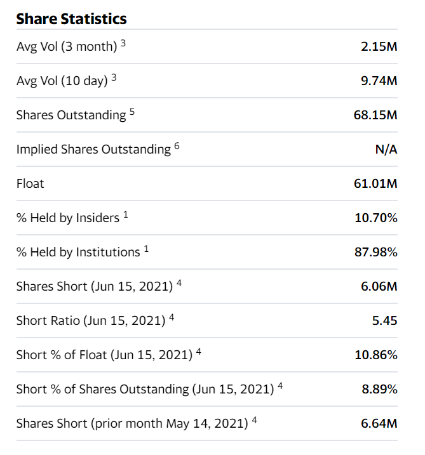Click the Avg Vol (10 day) label
This screenshot has height=455, width=425.
click(62, 81)
